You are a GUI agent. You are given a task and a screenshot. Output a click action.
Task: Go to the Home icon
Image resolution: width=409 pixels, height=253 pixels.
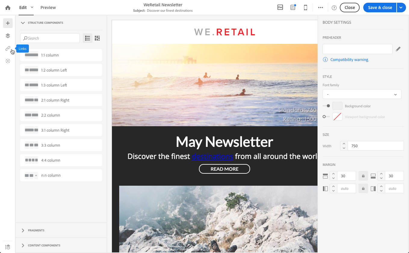pyautogui.click(x=8, y=8)
